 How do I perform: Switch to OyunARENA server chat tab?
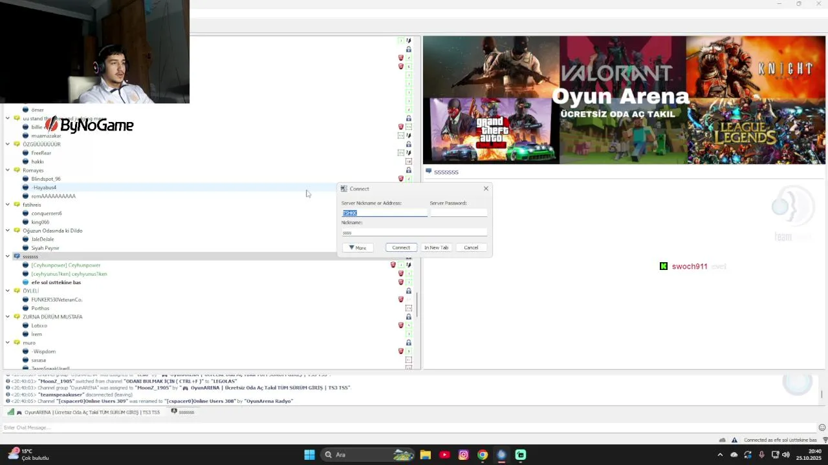tap(84, 412)
